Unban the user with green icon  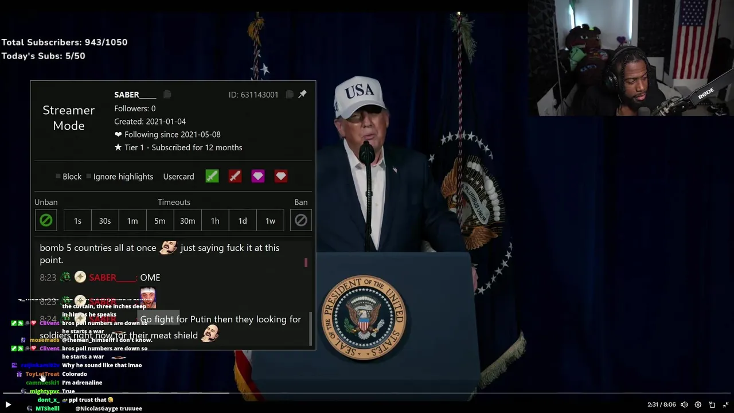click(x=46, y=220)
